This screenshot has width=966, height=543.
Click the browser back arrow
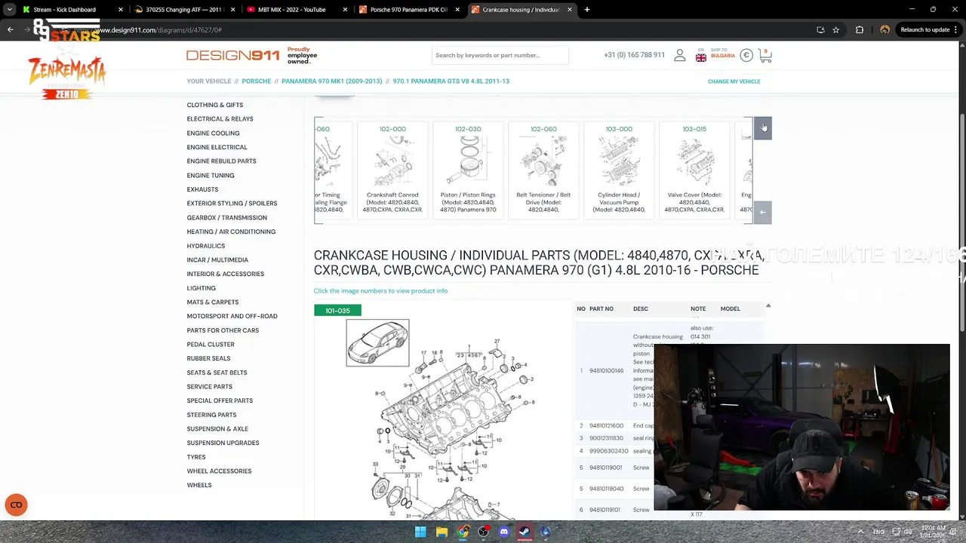11,29
